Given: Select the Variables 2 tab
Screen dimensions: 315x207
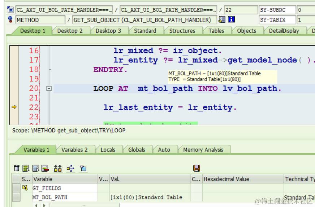Looking at the screenshot, I should (x=74, y=150).
